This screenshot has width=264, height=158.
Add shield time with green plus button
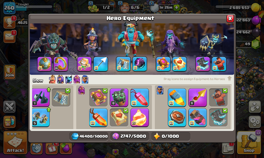pos(176,7)
